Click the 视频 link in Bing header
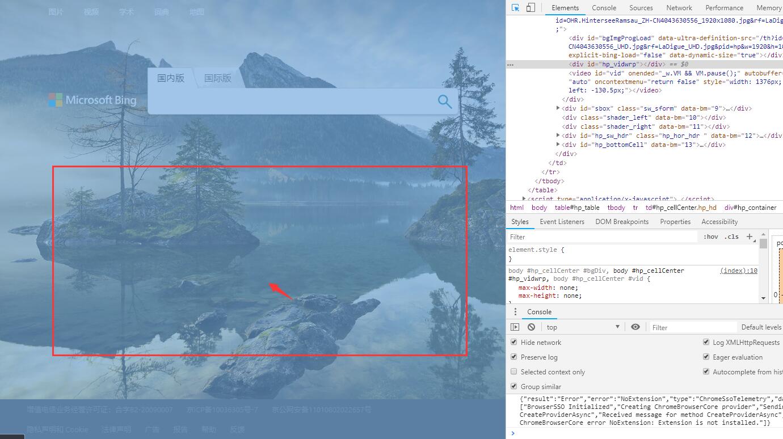Screen dimensions: 783x439 [x=91, y=12]
